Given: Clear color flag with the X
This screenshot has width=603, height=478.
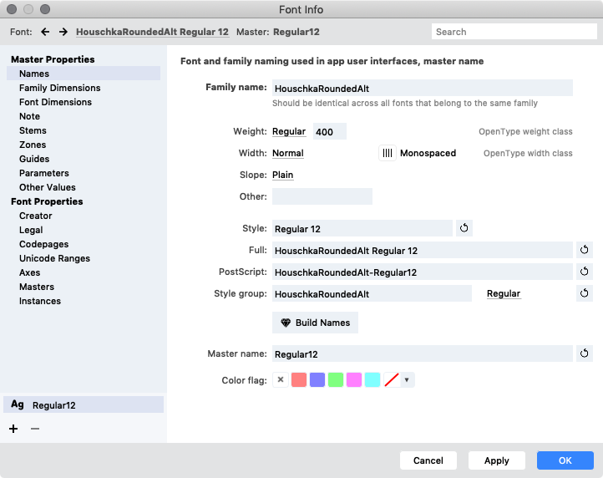Looking at the screenshot, I should 281,380.
